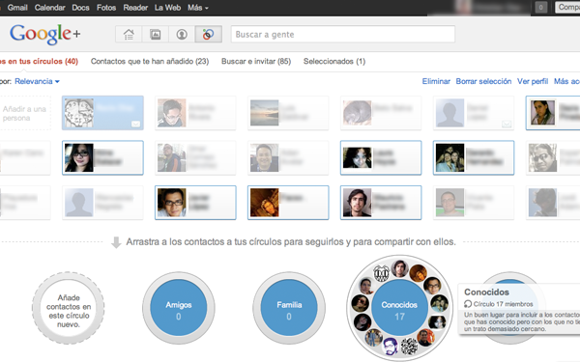The height and width of the screenshot is (362, 580).
Task: Switch to 'en tus círculos (40)' tab
Action: 39,62
